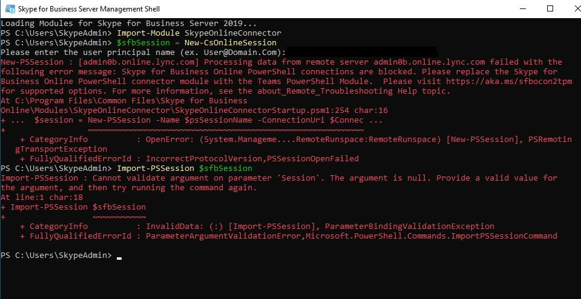Click the blacked-out user principal name entry
The height and width of the screenshot is (299, 581).
click(361, 53)
